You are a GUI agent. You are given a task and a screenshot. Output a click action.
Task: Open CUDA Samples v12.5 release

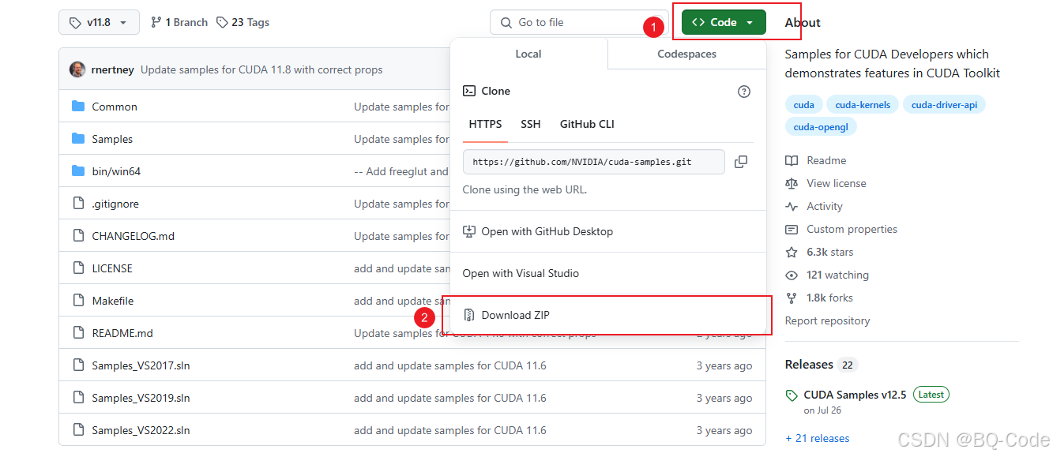[855, 394]
